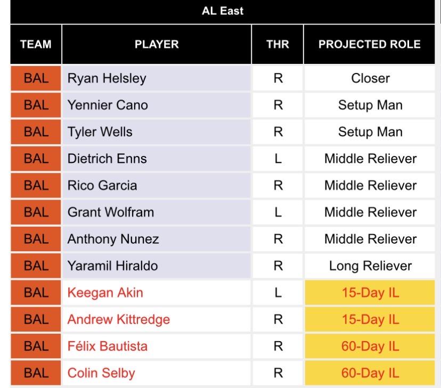441x388 pixels.
Task: Open the Rico Garcia player link
Action: tap(102, 186)
